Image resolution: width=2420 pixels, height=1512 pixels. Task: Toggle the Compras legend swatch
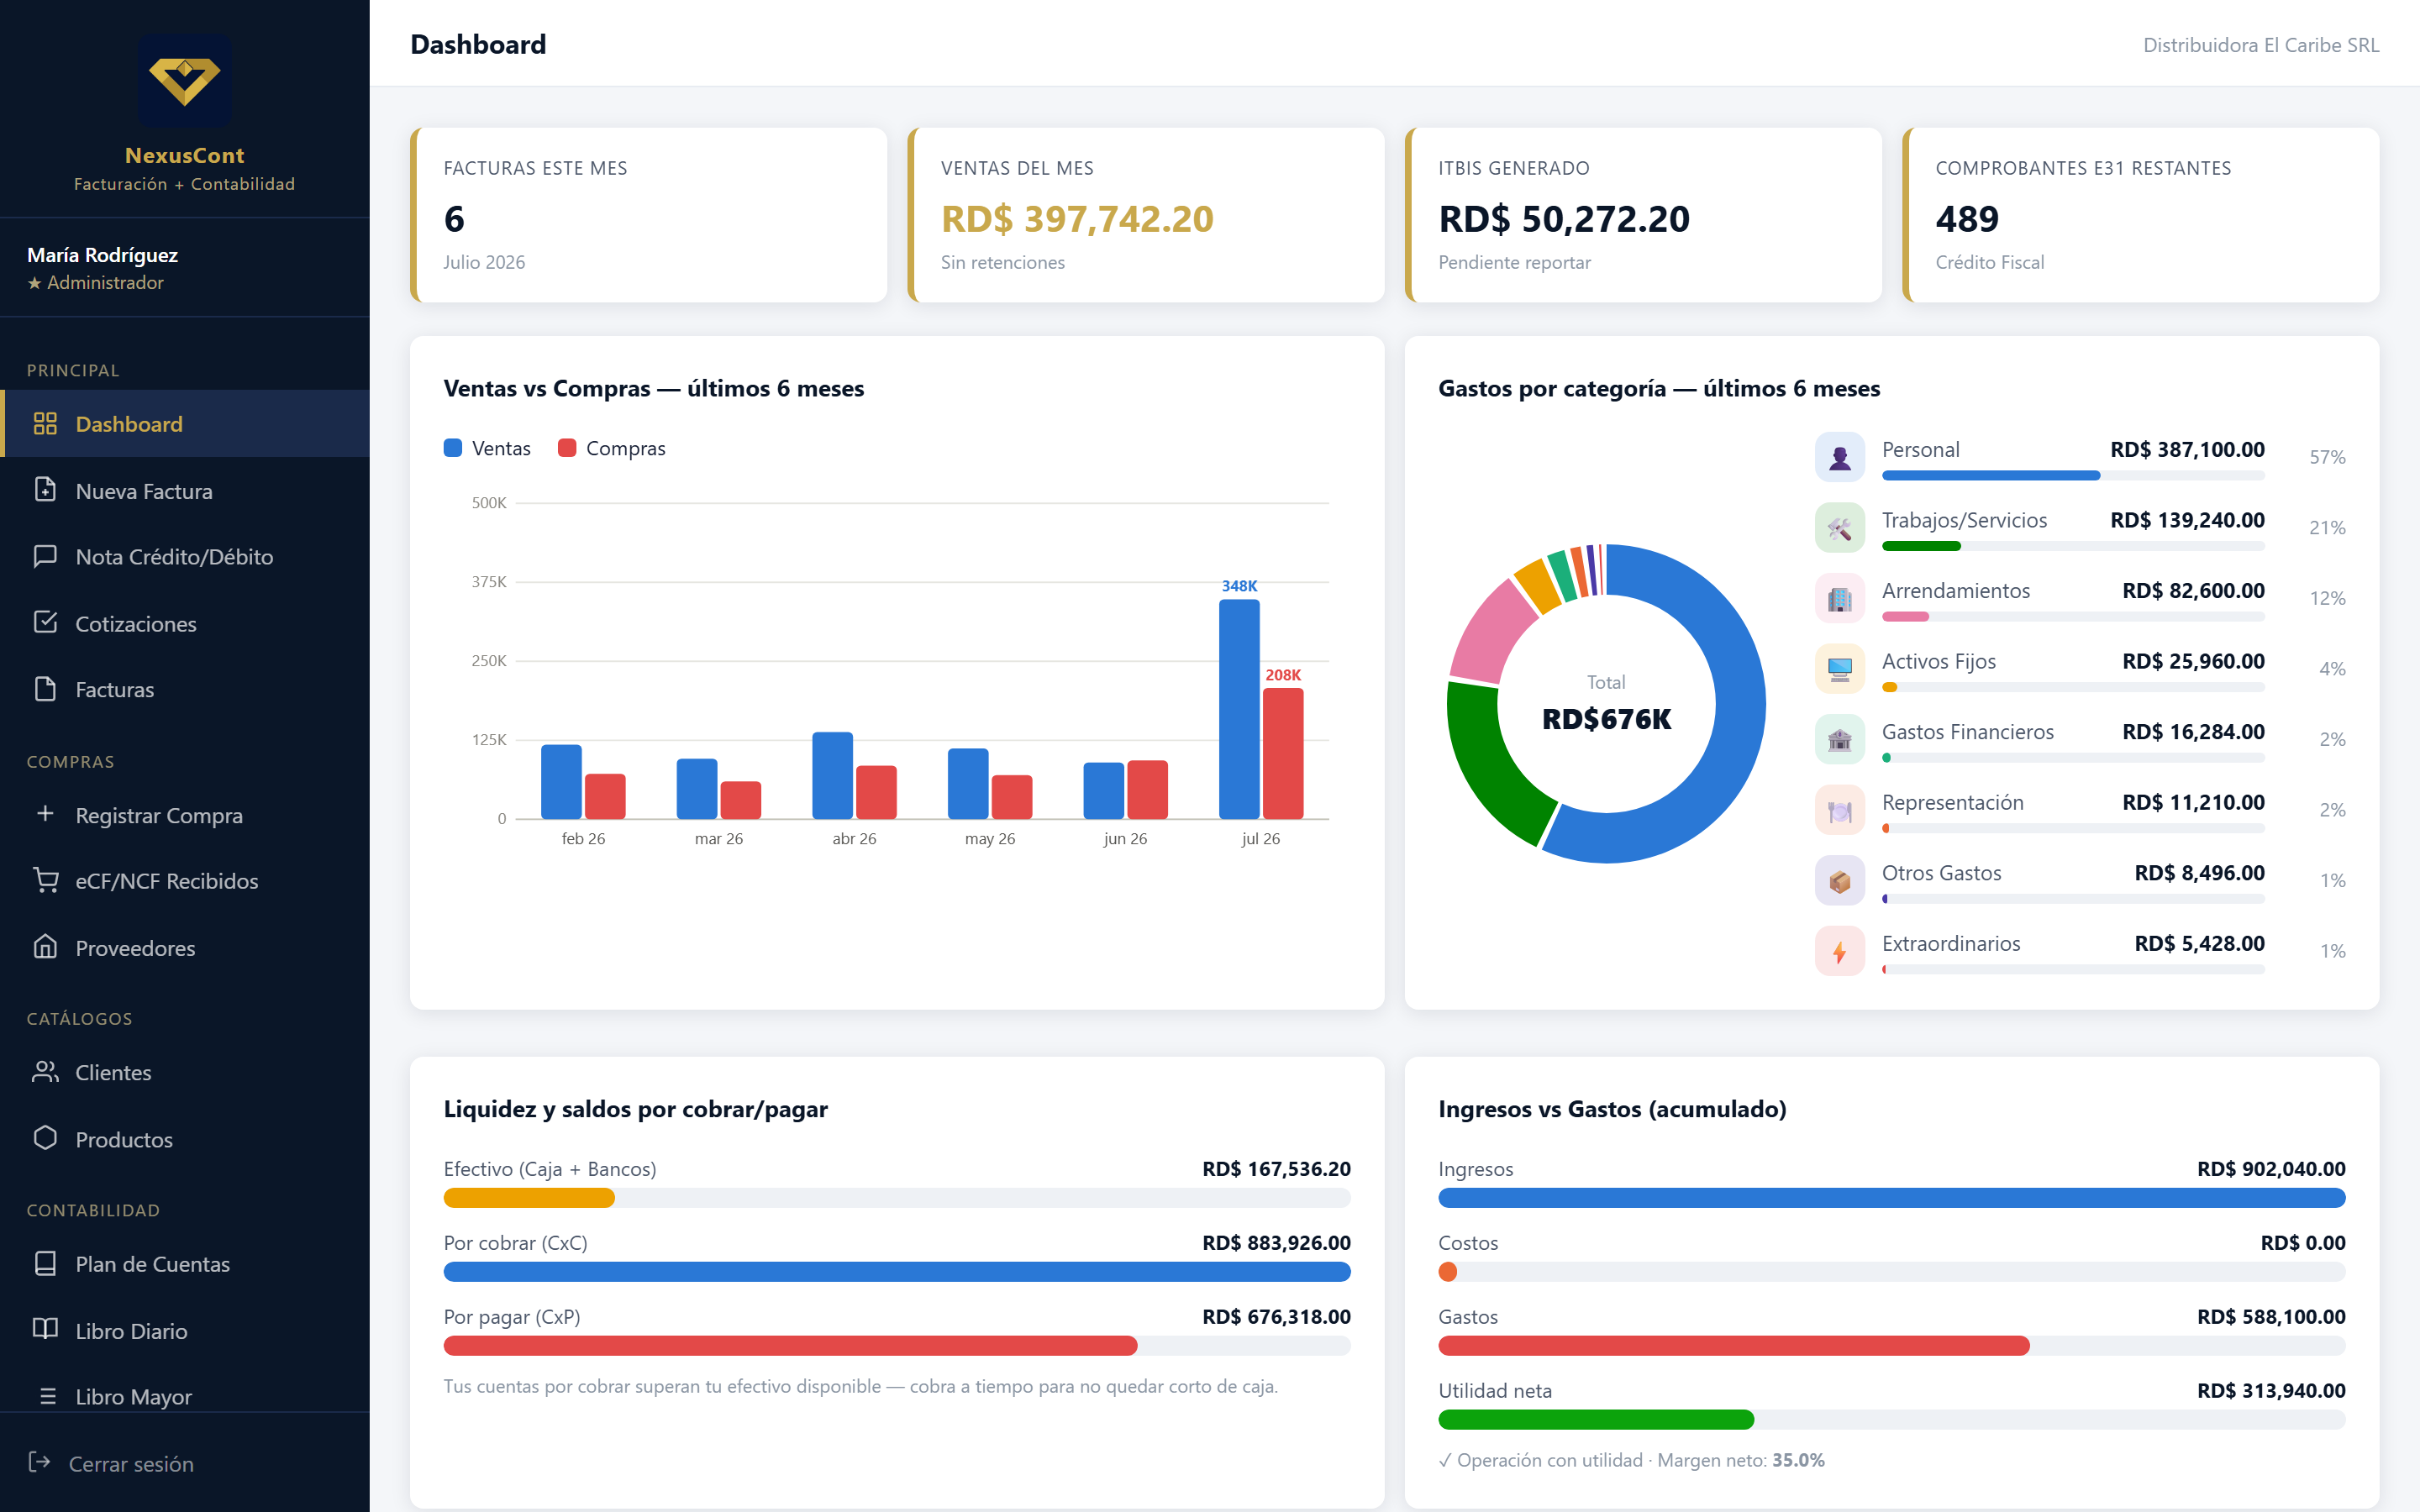(567, 448)
